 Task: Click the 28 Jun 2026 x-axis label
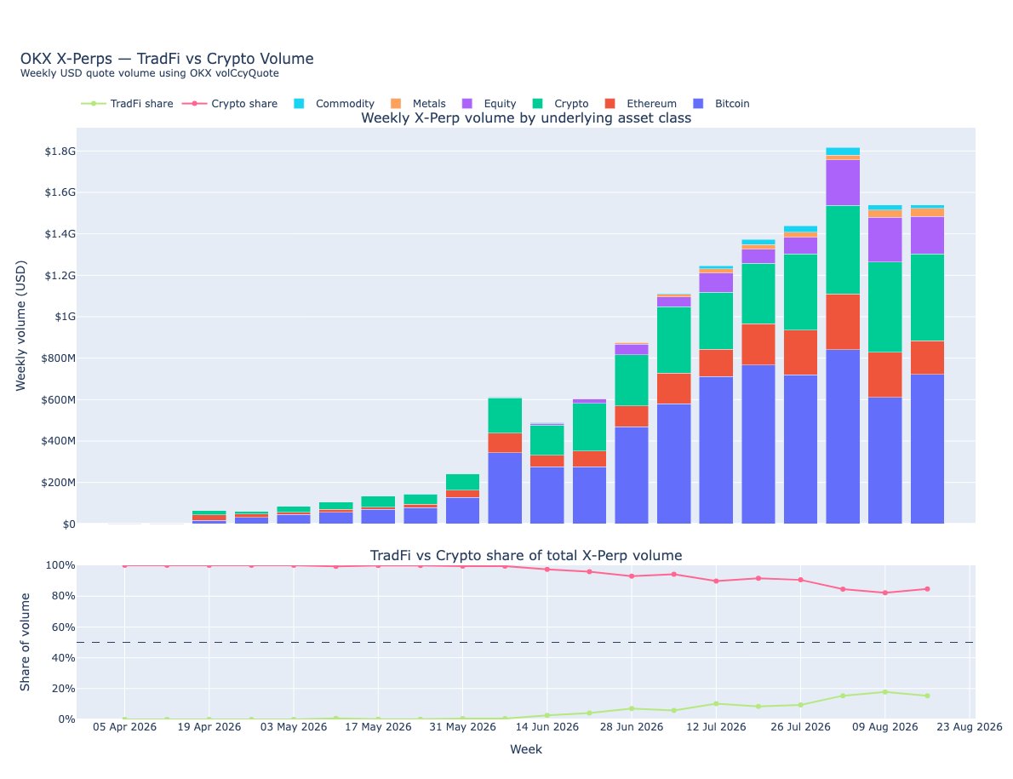631,727
